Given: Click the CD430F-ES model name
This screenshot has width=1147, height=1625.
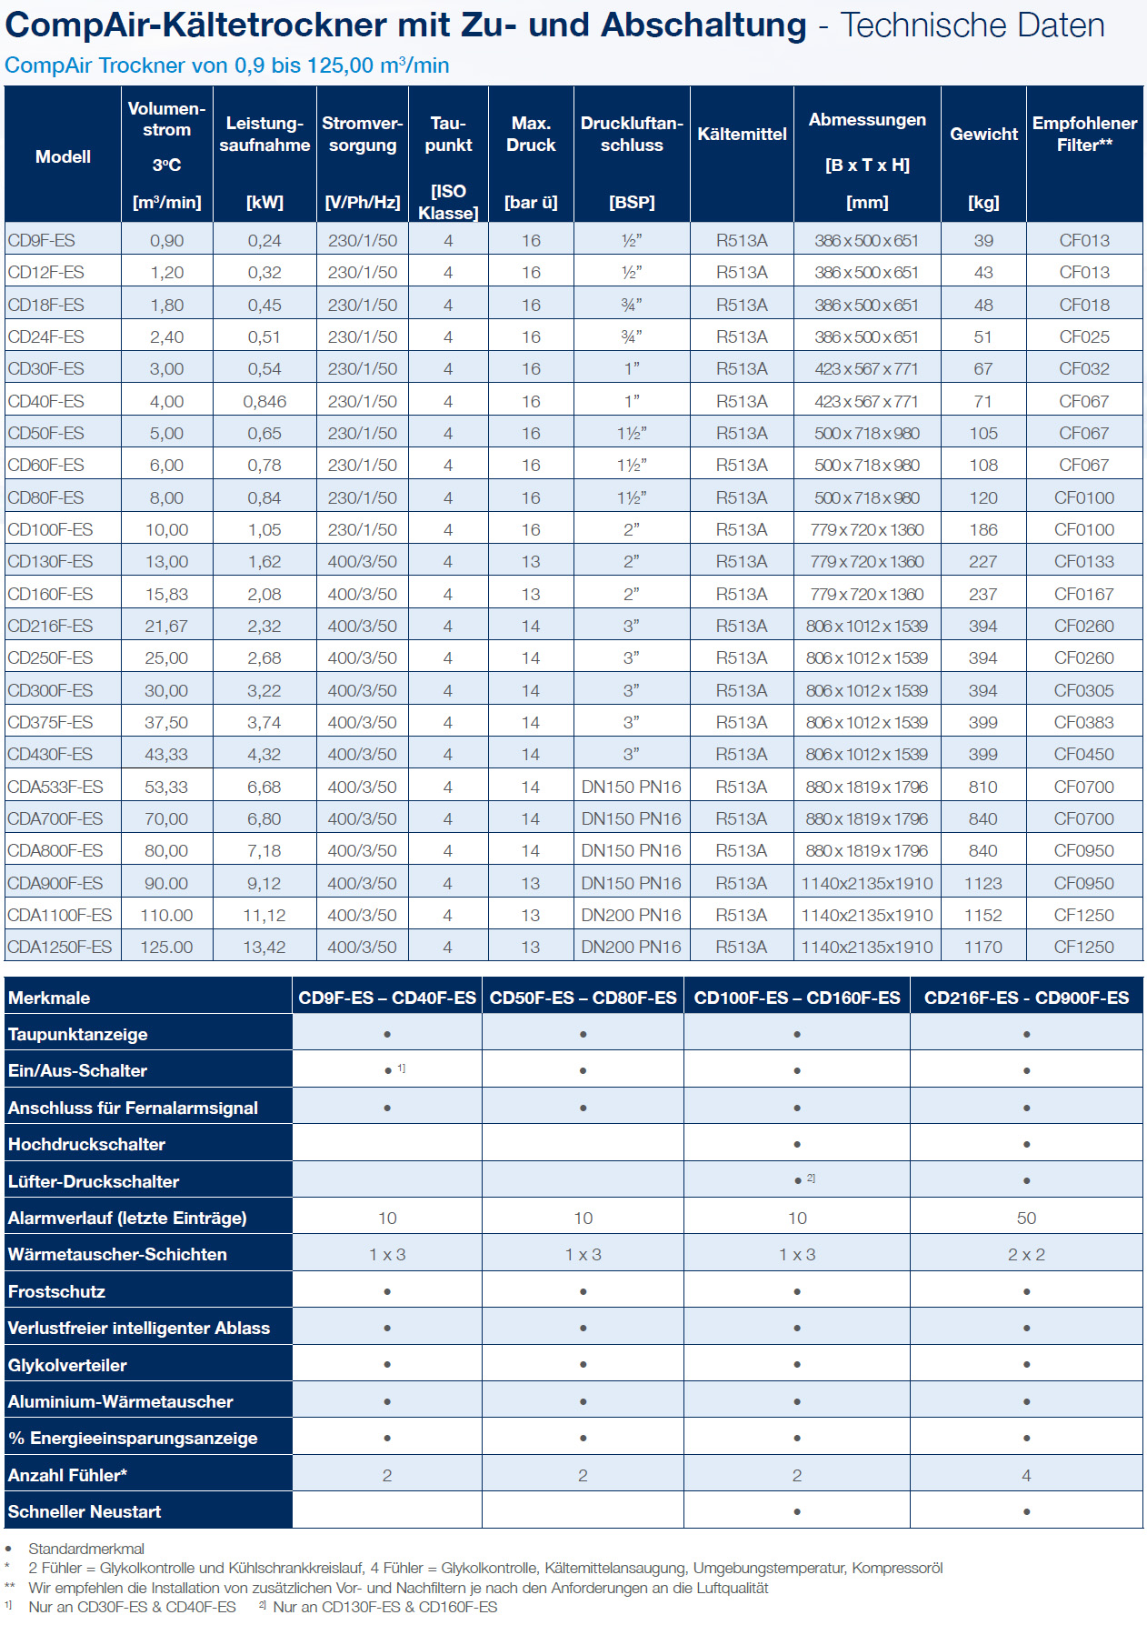Looking at the screenshot, I should (51, 754).
